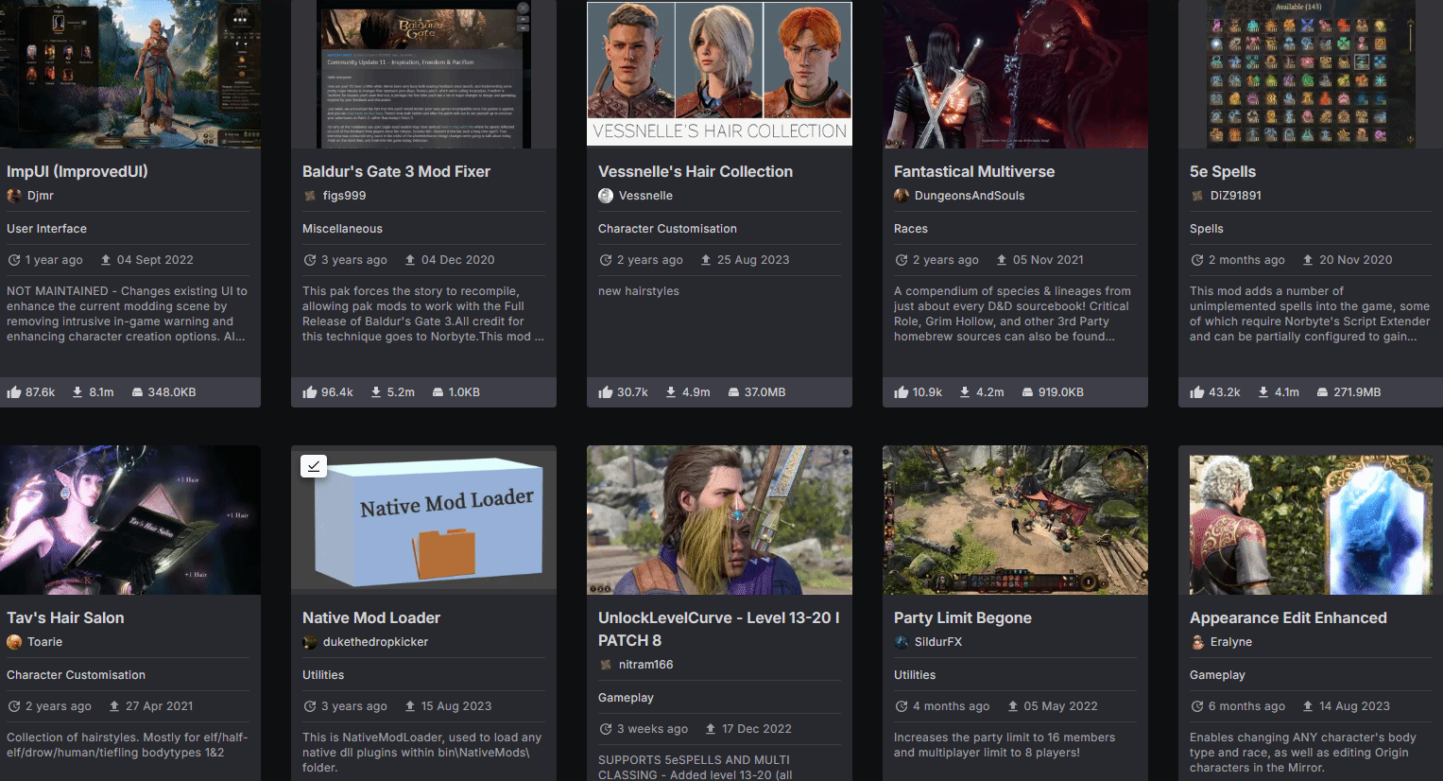Open the Native Mod Loader title link
This screenshot has height=781, width=1443.
coord(371,617)
